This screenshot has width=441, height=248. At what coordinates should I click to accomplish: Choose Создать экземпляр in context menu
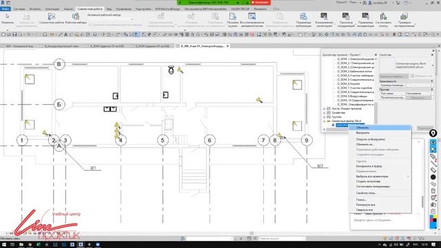pyautogui.click(x=380, y=181)
